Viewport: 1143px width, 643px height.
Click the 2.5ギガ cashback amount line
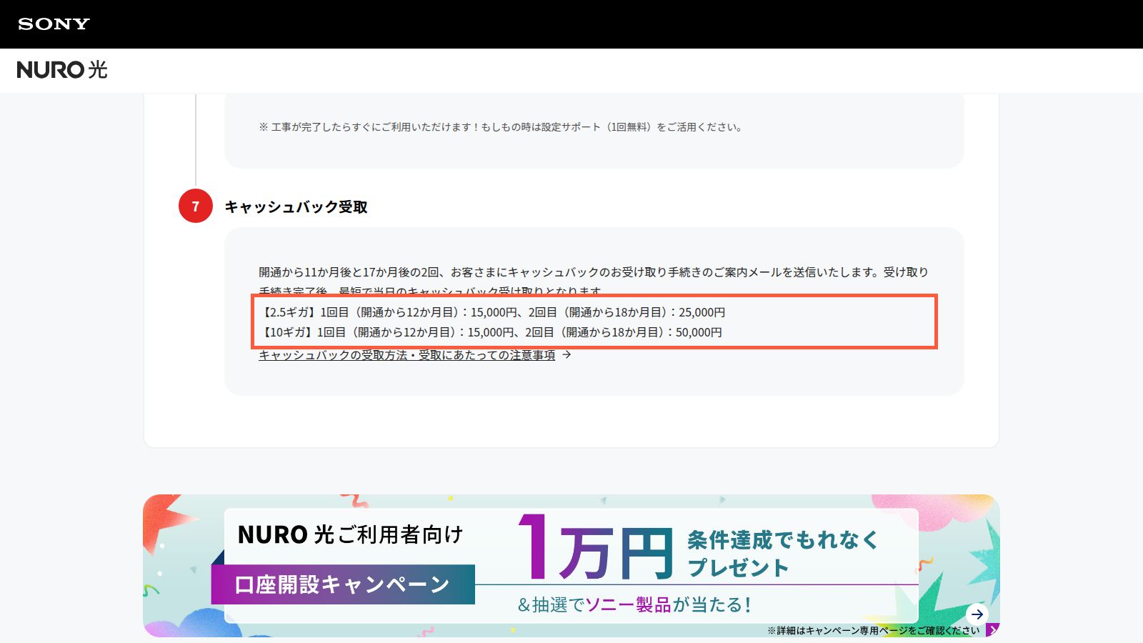(492, 312)
